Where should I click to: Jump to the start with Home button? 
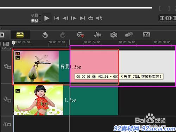pyautogui.click(x=57, y=18)
